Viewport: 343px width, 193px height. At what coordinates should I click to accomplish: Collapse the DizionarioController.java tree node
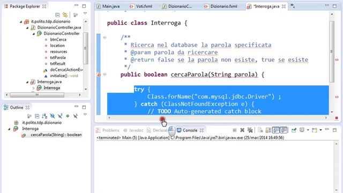(x=27, y=28)
